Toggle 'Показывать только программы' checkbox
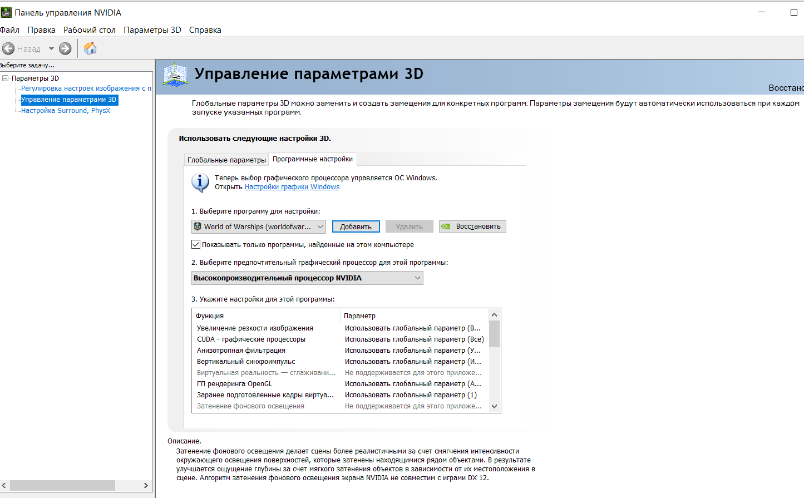The image size is (804, 498). (196, 244)
